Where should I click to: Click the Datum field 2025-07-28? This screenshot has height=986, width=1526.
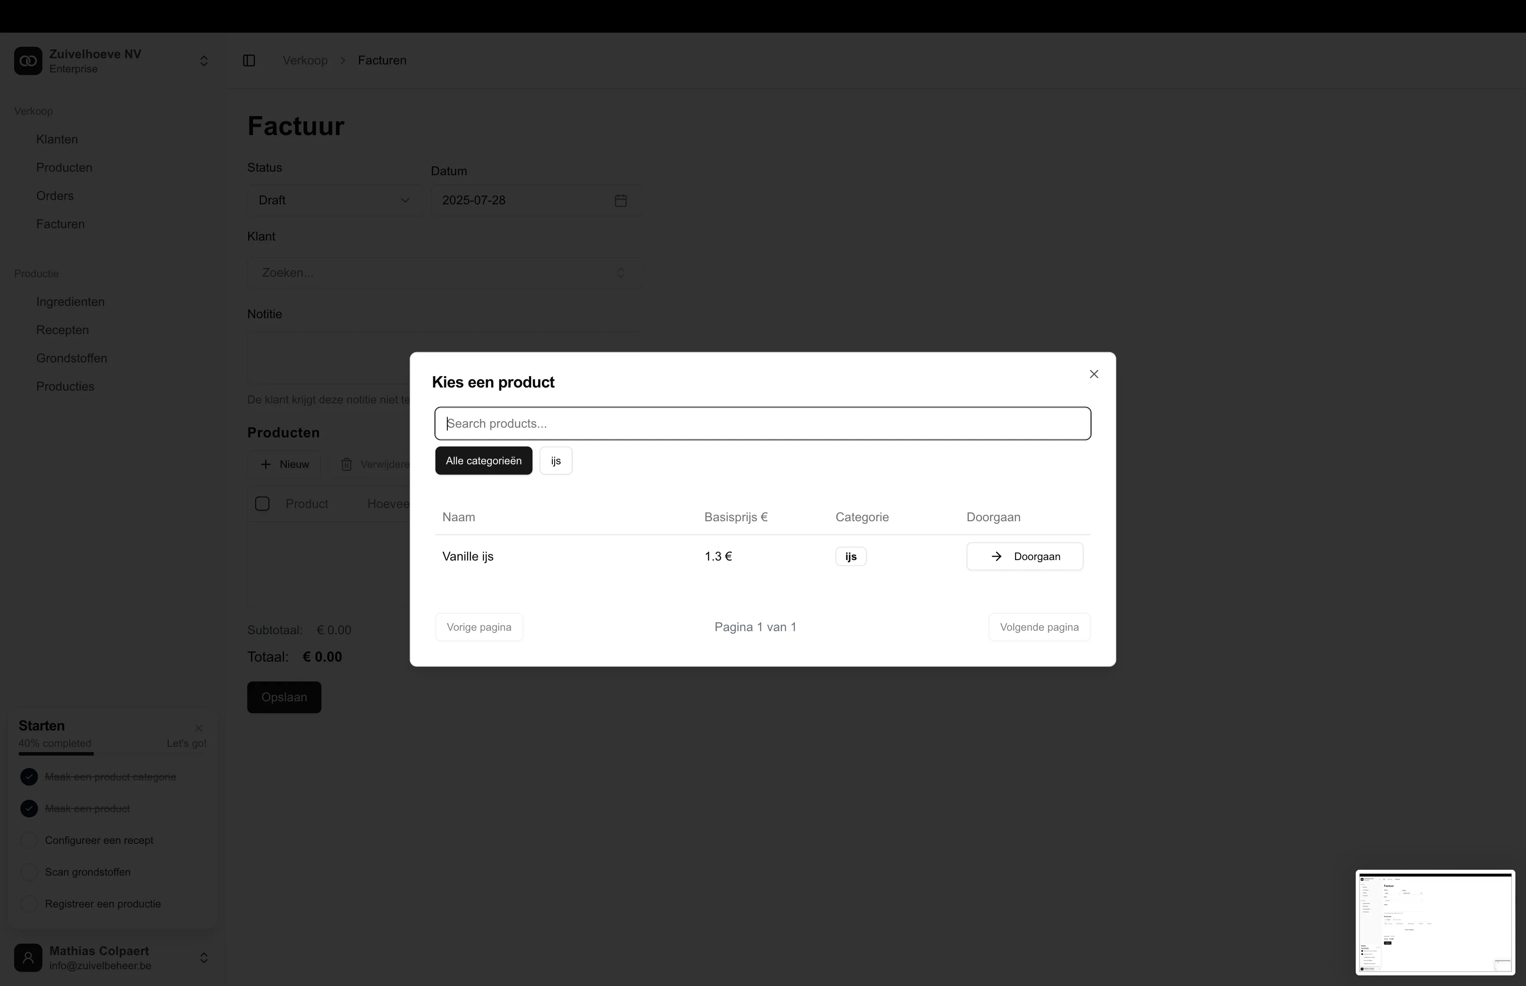pyautogui.click(x=536, y=200)
